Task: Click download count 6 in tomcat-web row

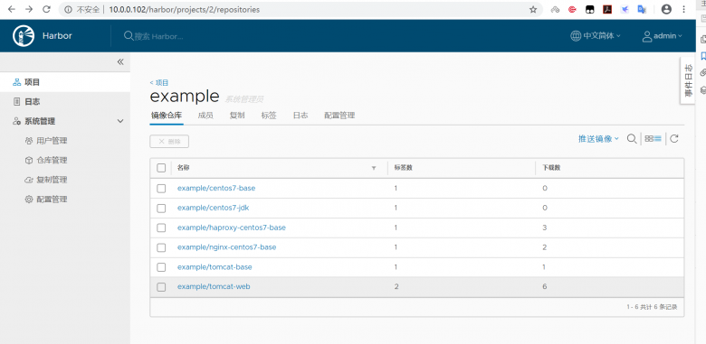Action: pyautogui.click(x=545, y=286)
